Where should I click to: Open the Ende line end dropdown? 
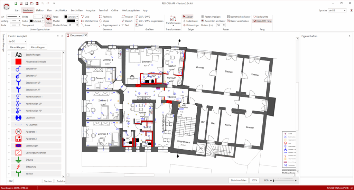coord(16,25)
